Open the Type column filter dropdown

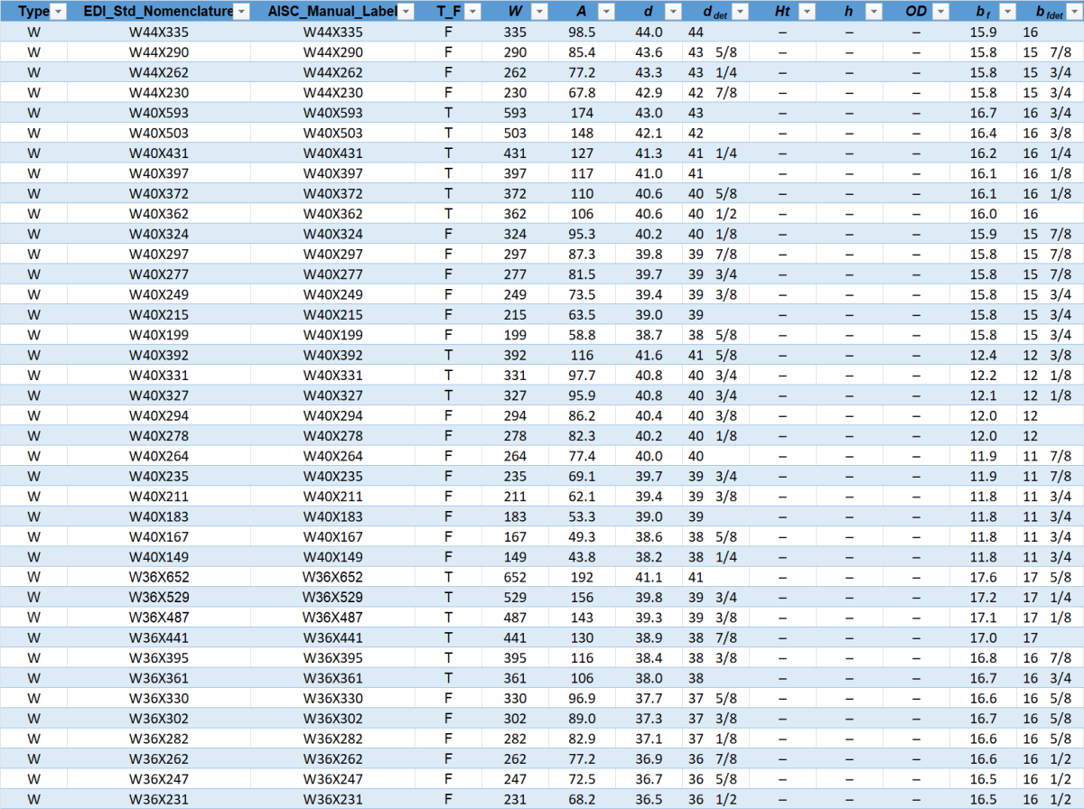(x=57, y=12)
